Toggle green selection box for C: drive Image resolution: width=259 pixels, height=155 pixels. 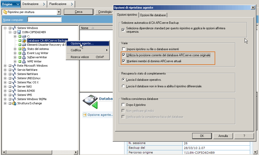tap(20, 36)
